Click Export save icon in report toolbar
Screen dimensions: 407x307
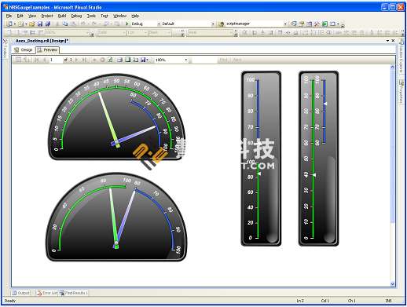tap(143, 60)
